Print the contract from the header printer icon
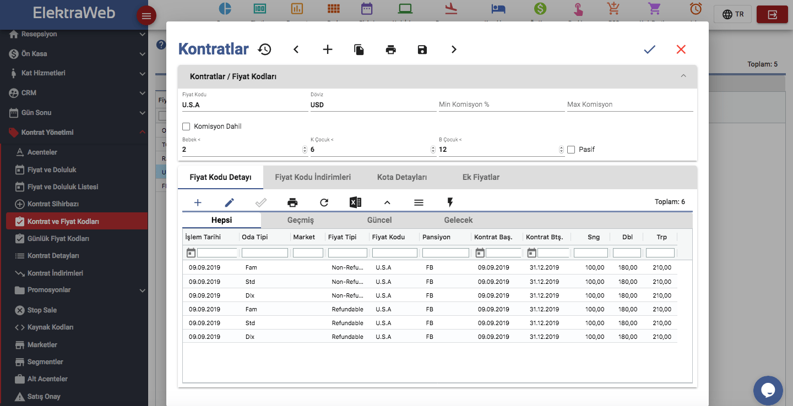The height and width of the screenshot is (406, 793). [391, 50]
